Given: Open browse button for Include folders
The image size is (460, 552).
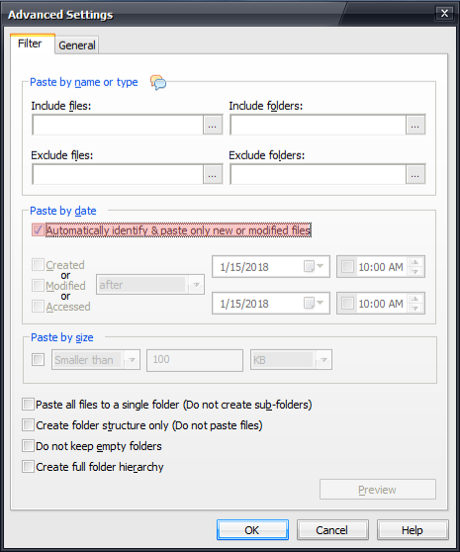Looking at the screenshot, I should tap(415, 125).
